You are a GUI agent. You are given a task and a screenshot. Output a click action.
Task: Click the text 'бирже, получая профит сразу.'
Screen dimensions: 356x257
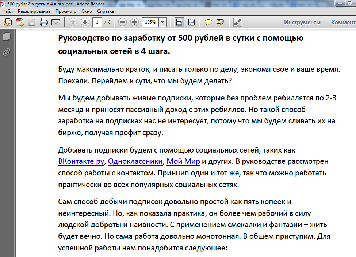(x=111, y=133)
